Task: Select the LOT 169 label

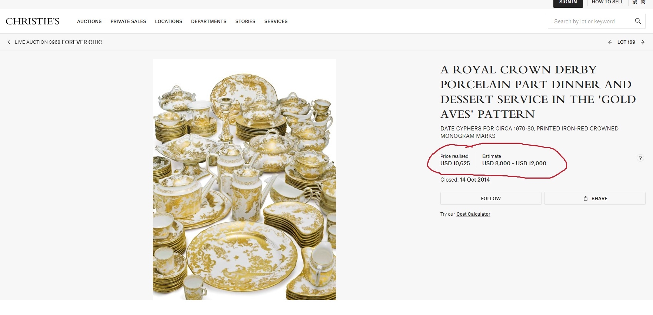Action: click(626, 42)
